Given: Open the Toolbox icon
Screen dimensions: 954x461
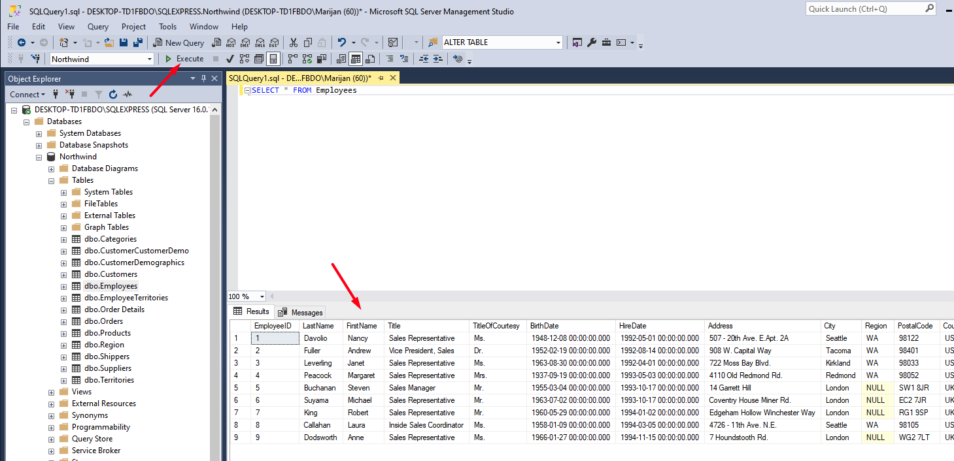Looking at the screenshot, I should pyautogui.click(x=606, y=42).
